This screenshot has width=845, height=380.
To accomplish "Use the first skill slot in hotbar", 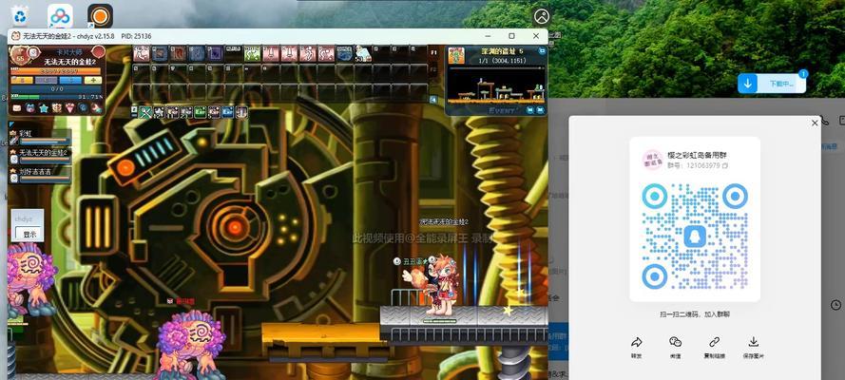I will point(142,53).
